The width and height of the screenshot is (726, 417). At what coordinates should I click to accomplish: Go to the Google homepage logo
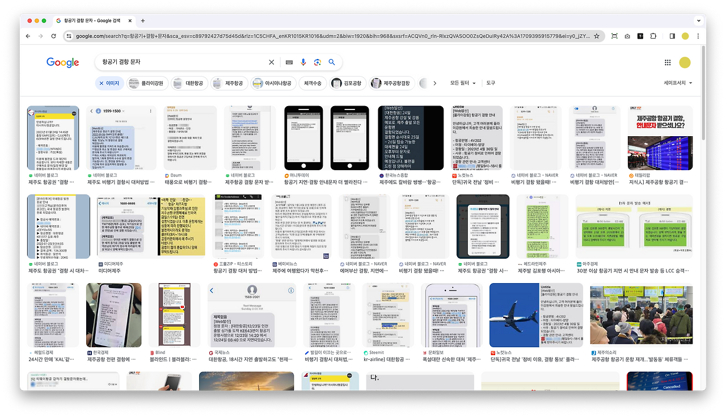point(62,62)
